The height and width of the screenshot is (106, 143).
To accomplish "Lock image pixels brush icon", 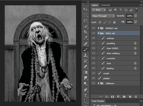I will pyautogui.click(x=105, y=22).
